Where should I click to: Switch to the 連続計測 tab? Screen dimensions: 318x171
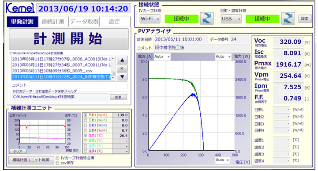[53, 22]
